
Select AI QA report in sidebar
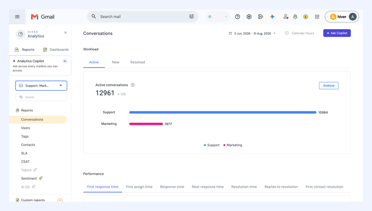click(25, 187)
